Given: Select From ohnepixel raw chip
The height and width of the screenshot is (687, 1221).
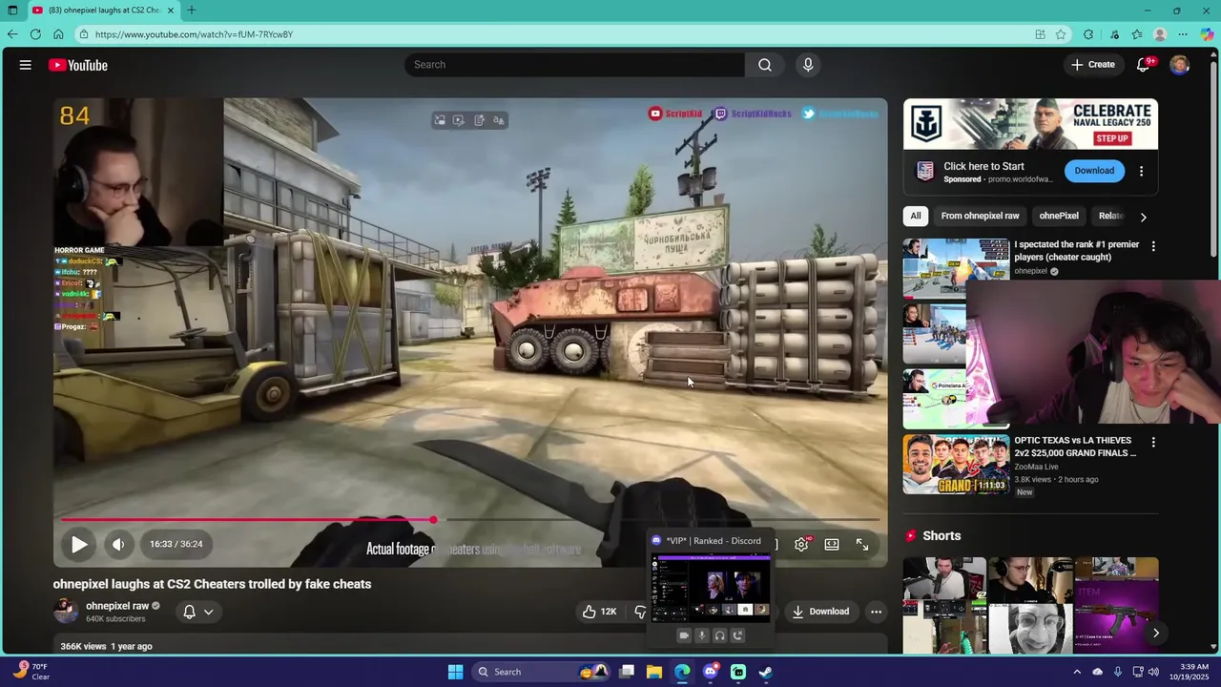Looking at the screenshot, I should click(x=980, y=216).
